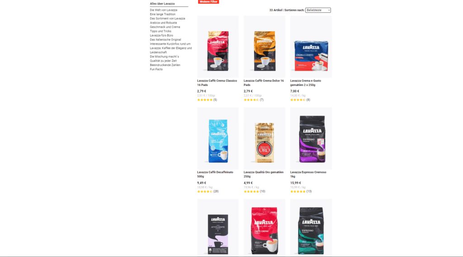This screenshot has width=463, height=257.
Task: Open Lavazza Crema e Gusto product image
Action: 311,47
